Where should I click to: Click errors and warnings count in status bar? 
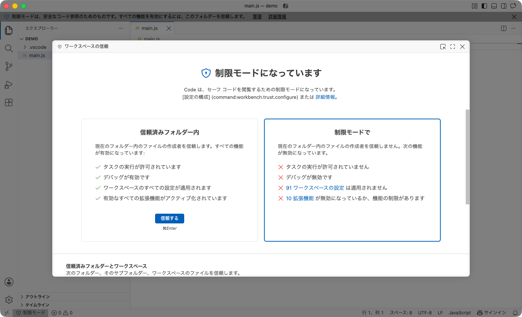click(x=62, y=313)
